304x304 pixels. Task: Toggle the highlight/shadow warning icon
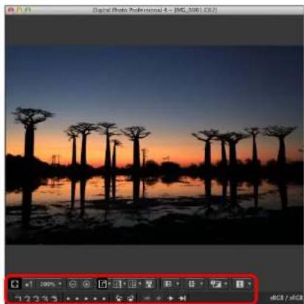coord(215,284)
